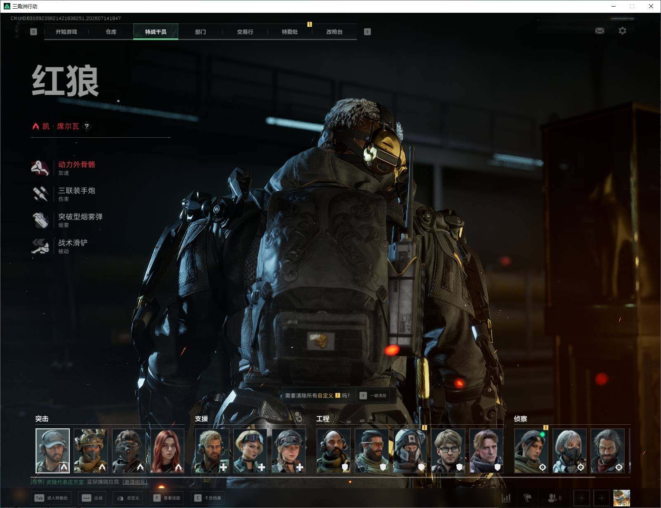Click the 侦察 class heading
Viewport: 661px width, 508px height.
click(520, 419)
